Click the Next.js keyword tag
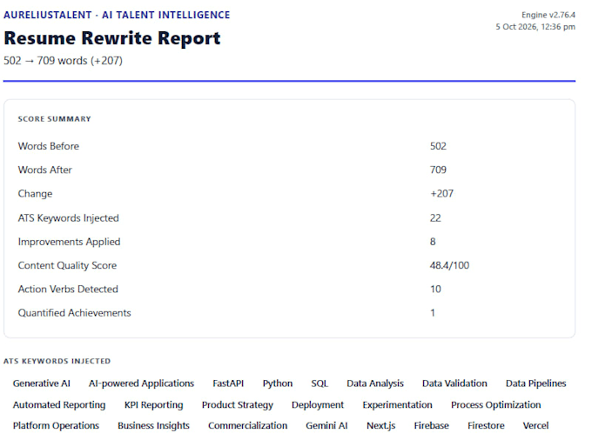Image resolution: width=592 pixels, height=440 pixels. tap(381, 426)
